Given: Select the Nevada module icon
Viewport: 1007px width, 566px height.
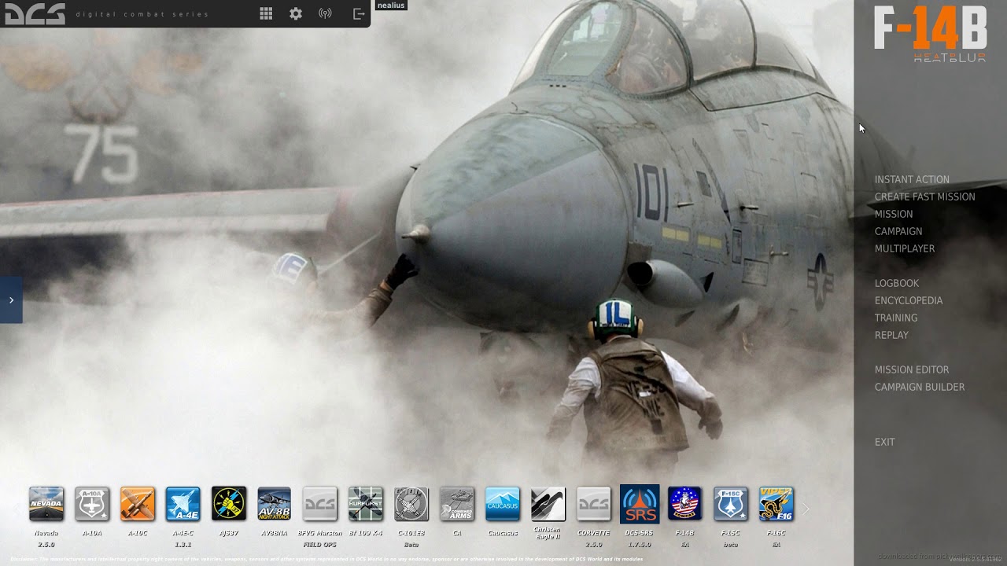Looking at the screenshot, I should pos(46,504).
